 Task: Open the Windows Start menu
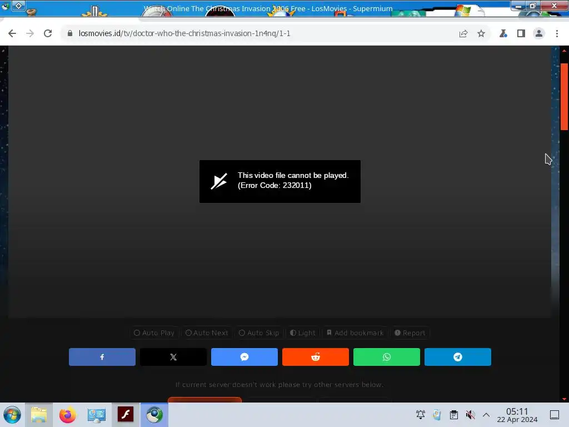[12, 415]
